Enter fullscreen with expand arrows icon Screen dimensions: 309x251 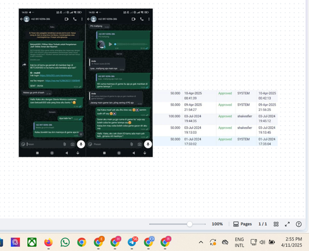coord(287,224)
